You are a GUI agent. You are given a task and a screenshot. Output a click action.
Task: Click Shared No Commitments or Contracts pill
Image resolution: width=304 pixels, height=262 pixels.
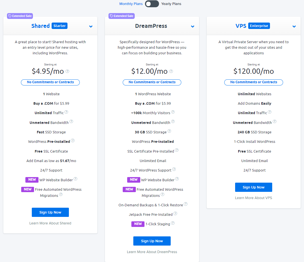tap(50, 82)
